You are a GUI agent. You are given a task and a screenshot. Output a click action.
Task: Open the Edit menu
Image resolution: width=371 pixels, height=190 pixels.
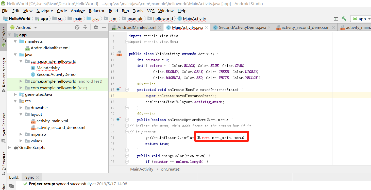(16, 11)
